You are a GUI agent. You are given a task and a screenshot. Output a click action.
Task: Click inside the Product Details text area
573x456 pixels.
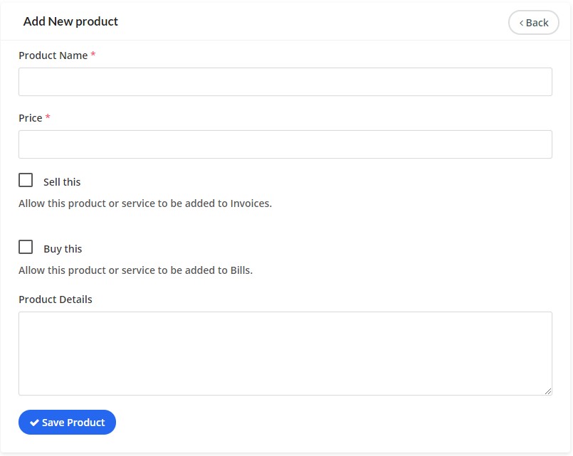coord(285,353)
